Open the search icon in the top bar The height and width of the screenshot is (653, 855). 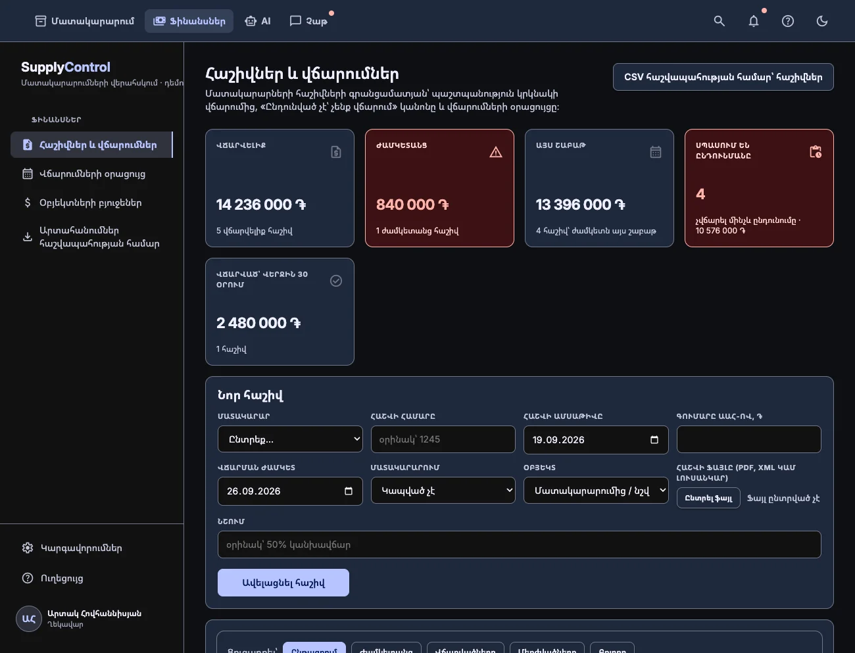click(x=720, y=21)
